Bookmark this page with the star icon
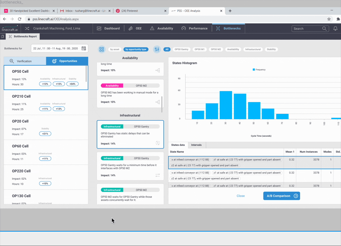Image resolution: width=341 pixels, height=246 pixels. click(329, 19)
